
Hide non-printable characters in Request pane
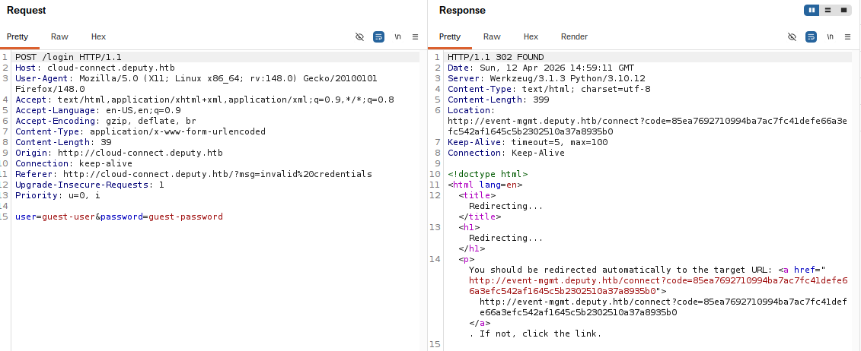tap(359, 36)
